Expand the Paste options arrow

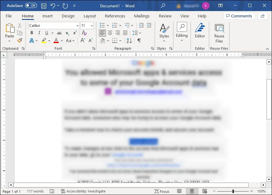pyautogui.click(x=10, y=41)
